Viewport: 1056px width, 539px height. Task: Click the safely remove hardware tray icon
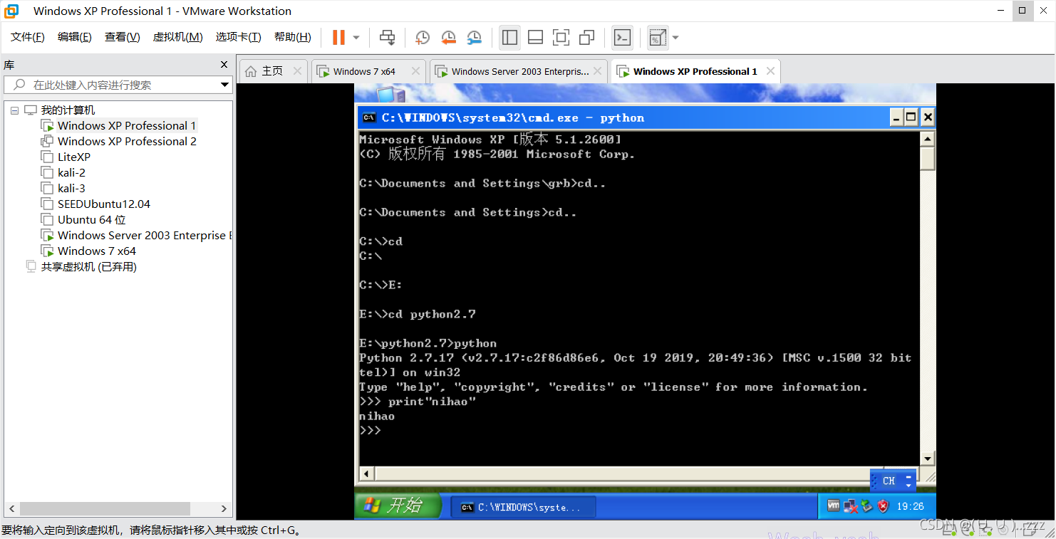tap(866, 506)
